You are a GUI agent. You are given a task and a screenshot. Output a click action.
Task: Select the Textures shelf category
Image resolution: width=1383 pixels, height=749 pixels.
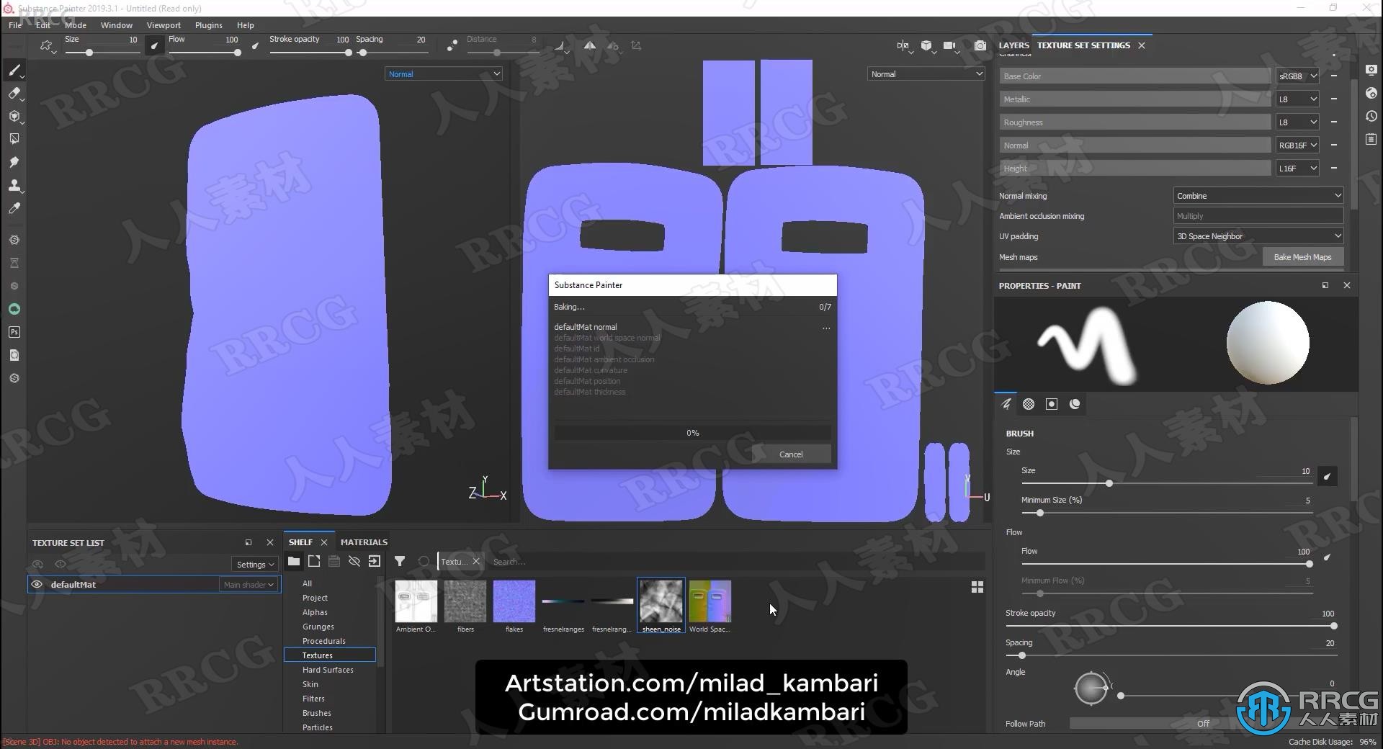(x=330, y=655)
